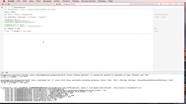Go forward in editor history
The height and width of the screenshot is (104, 186).
click(9, 7)
